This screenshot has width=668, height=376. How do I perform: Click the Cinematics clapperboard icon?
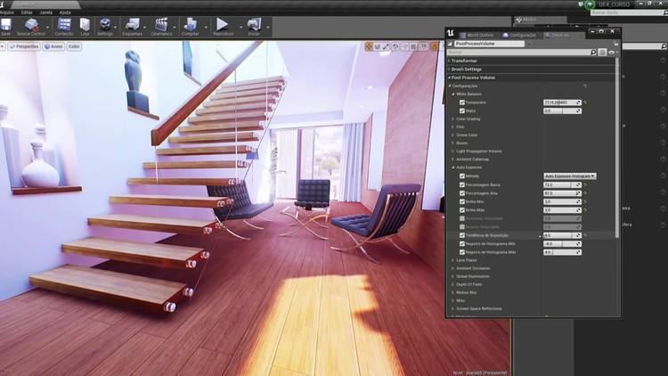[x=161, y=25]
